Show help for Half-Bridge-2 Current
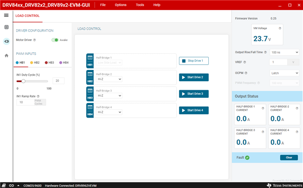This screenshot has height=188, width=303. (297, 108)
